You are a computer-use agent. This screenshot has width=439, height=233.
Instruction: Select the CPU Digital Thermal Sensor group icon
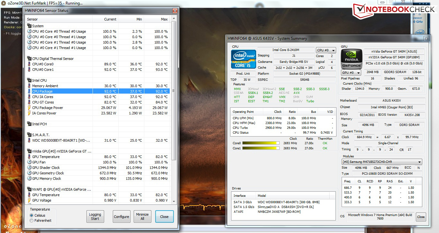29,59
